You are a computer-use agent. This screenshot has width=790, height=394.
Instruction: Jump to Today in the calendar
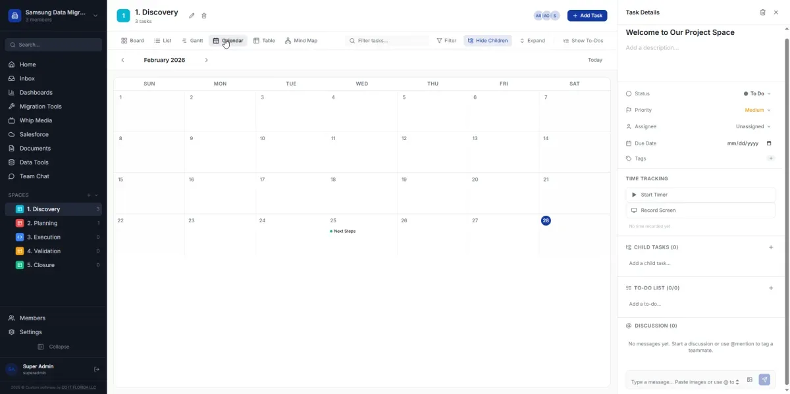[x=594, y=60]
